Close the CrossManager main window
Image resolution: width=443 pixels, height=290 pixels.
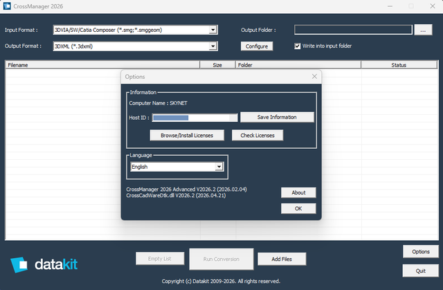(433, 6)
